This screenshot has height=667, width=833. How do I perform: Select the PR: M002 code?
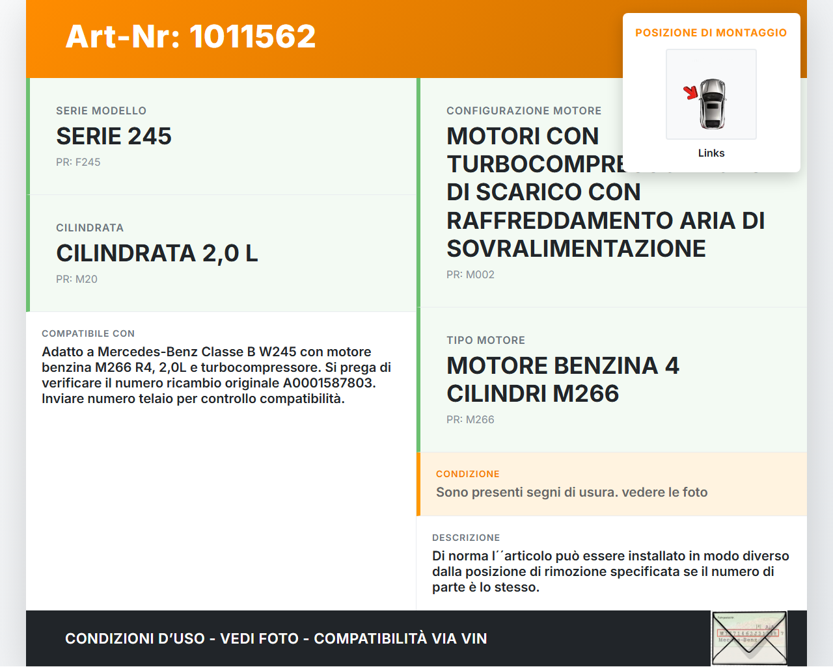click(471, 274)
